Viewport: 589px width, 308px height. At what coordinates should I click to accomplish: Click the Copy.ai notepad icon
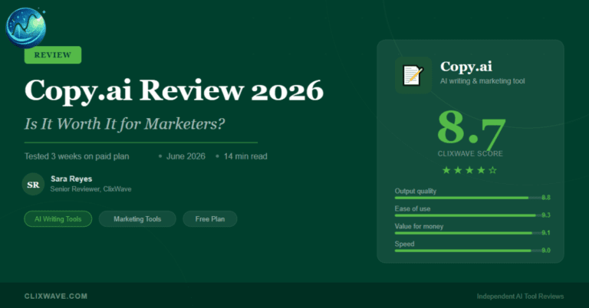(413, 75)
